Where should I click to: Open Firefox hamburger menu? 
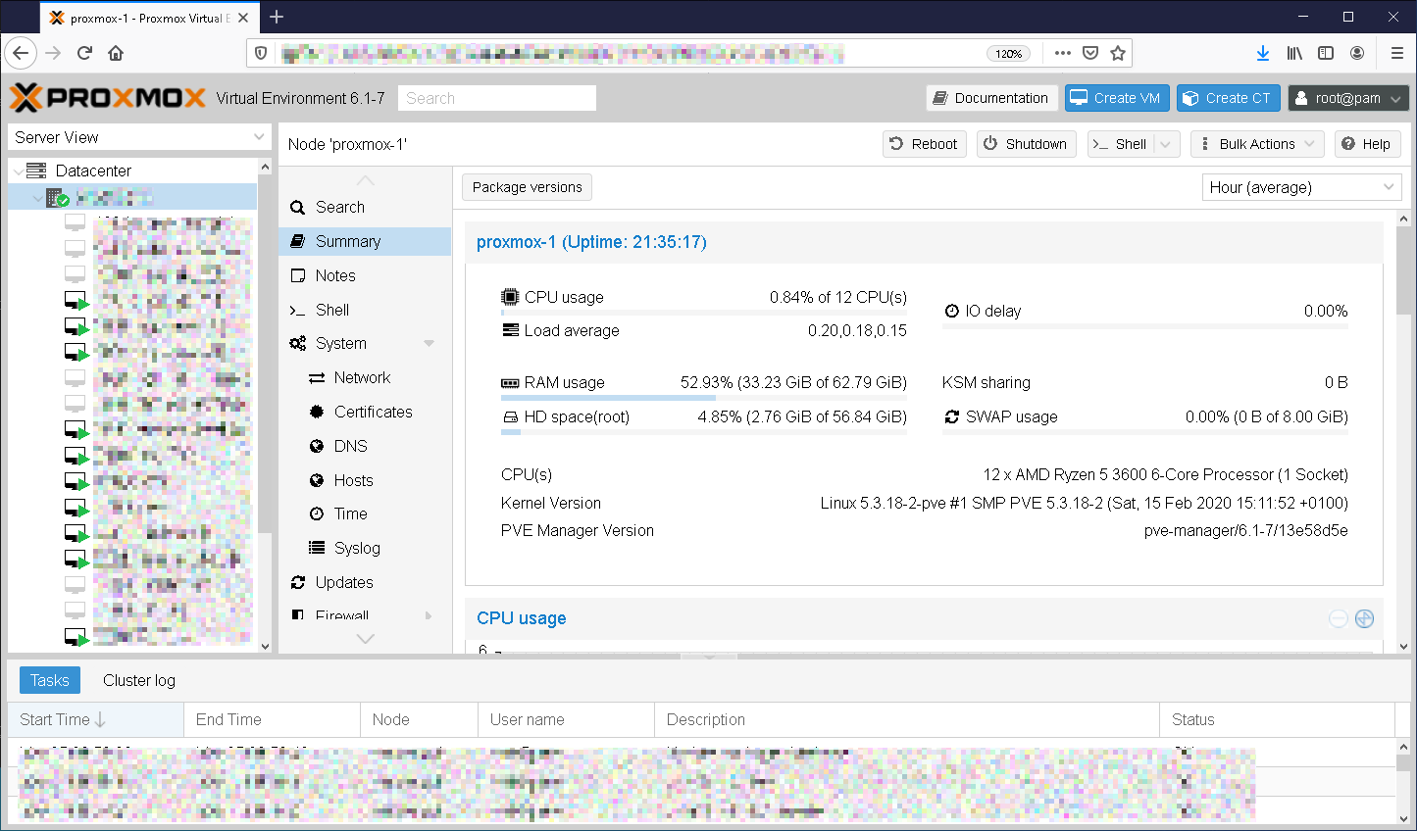[x=1397, y=53]
